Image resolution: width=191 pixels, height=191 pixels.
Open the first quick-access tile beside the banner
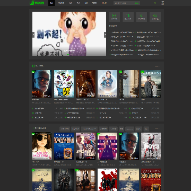pos(114,17)
